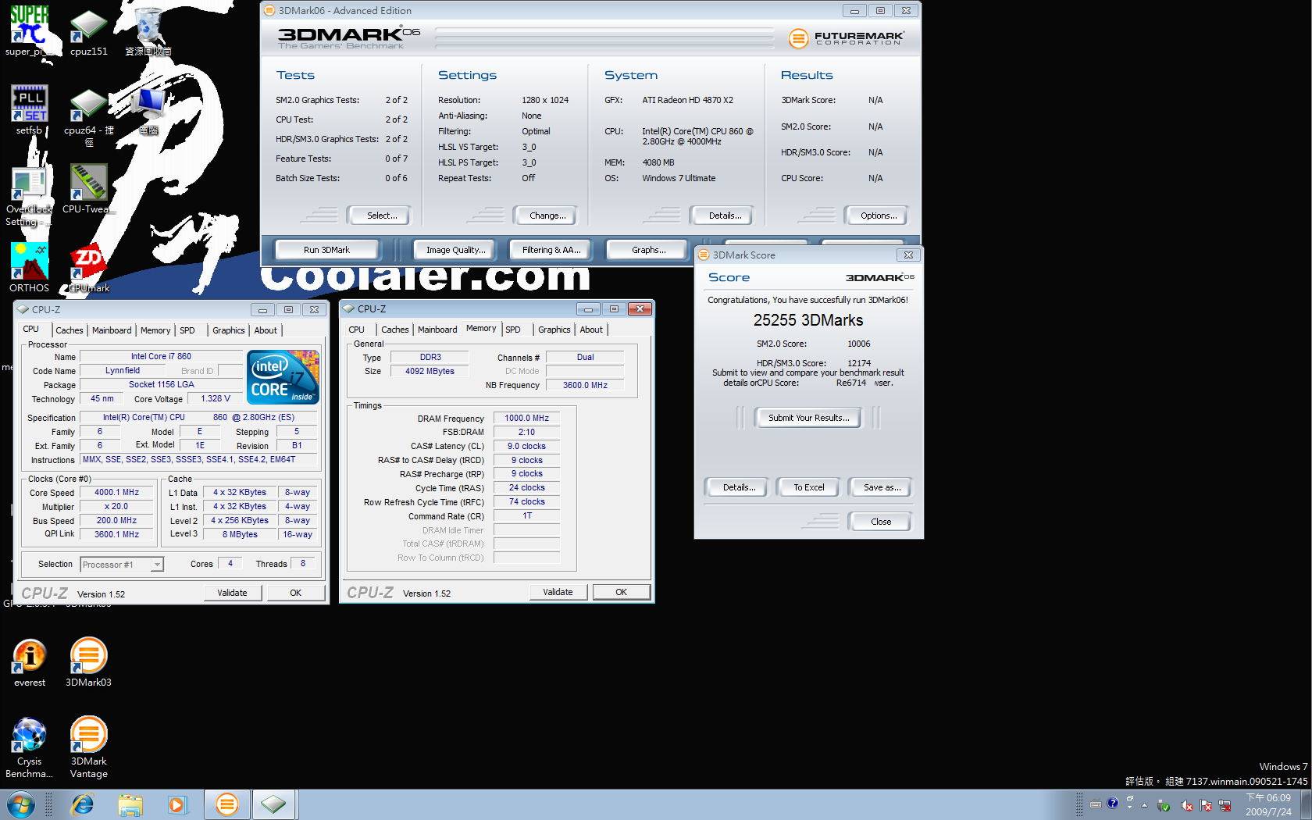This screenshot has width=1312, height=820.
Task: Select the Caches tab in CPU-Z
Action: [x=70, y=330]
